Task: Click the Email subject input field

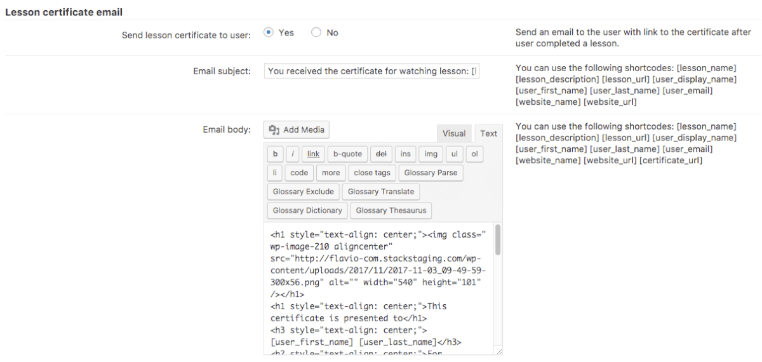Action: click(x=372, y=71)
